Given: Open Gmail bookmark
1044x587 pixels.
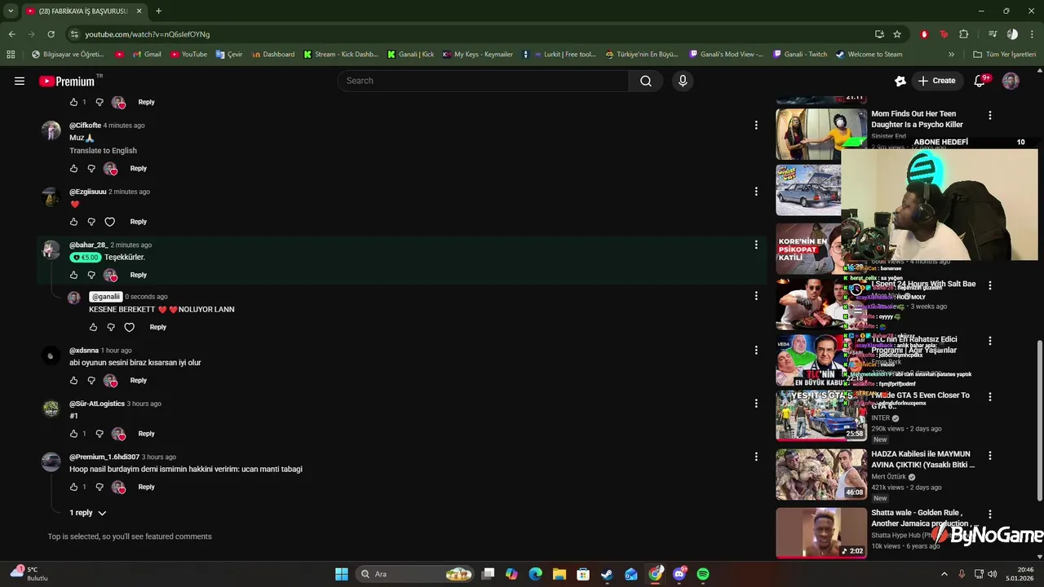Looking at the screenshot, I should tap(145, 55).
